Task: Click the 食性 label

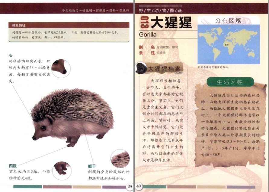Action: [147, 53]
